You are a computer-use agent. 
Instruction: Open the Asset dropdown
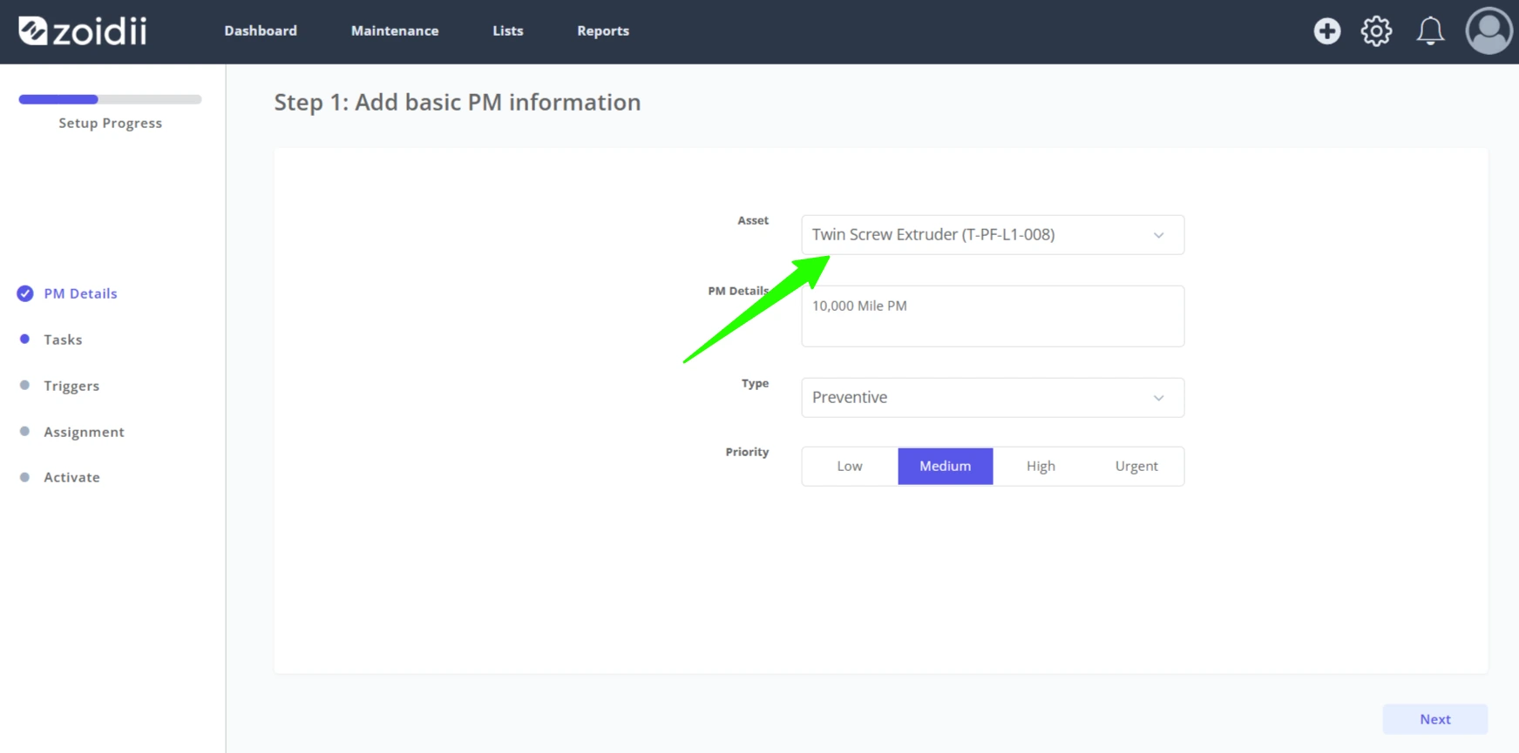[993, 235]
